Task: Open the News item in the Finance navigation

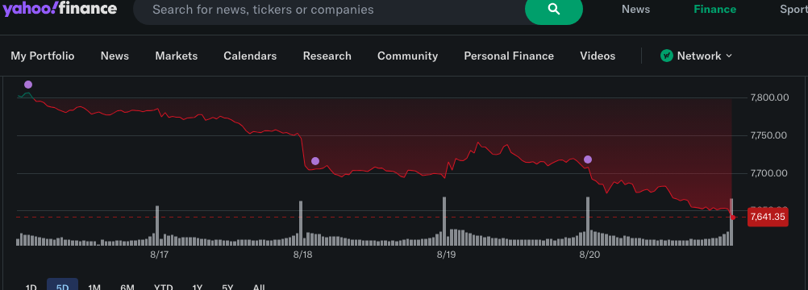Action: [115, 56]
